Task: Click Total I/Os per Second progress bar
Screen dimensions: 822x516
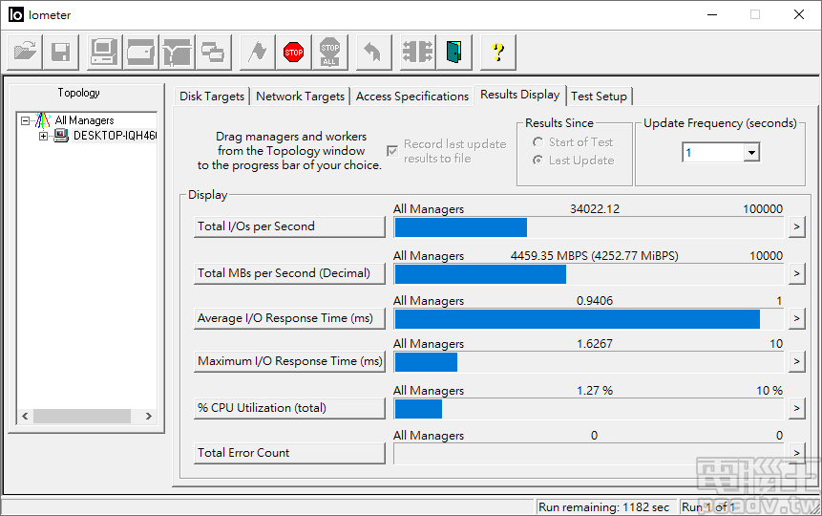Action: tap(589, 227)
